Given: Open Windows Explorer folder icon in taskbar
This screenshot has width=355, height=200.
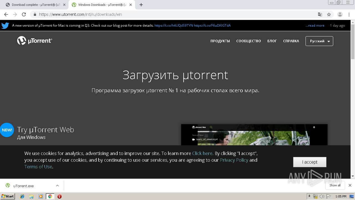Looking at the screenshot, I should click(31, 196).
